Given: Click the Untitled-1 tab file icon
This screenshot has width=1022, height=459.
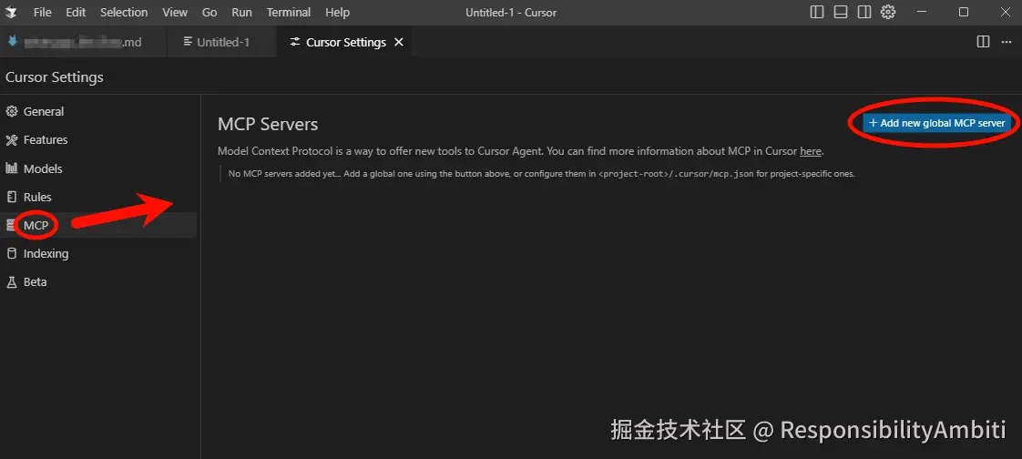Looking at the screenshot, I should (x=188, y=42).
